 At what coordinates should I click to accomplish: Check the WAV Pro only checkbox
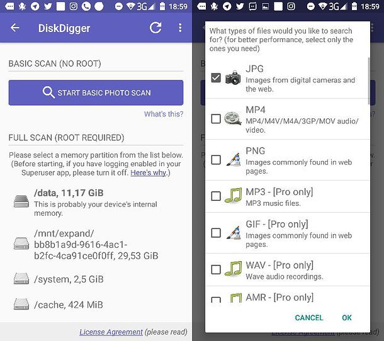click(216, 269)
